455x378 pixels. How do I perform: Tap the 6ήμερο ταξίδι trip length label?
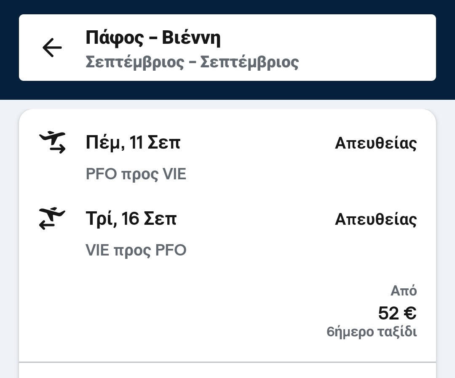click(372, 332)
